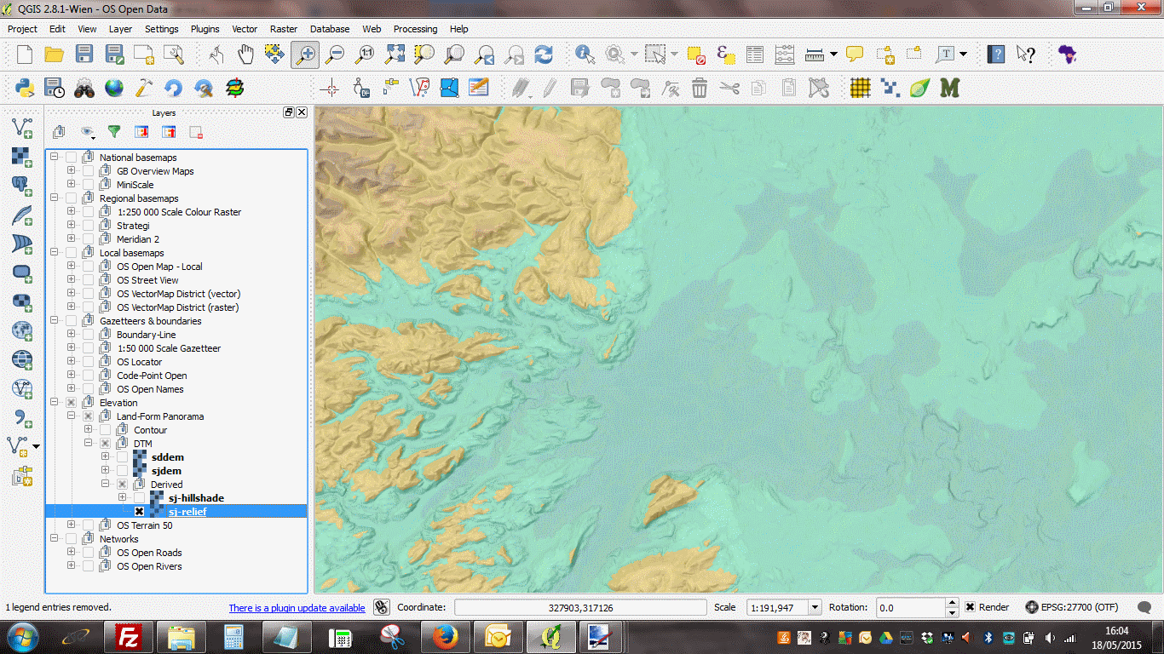Click the Rotation value field
The image size is (1164, 654).
tap(911, 607)
